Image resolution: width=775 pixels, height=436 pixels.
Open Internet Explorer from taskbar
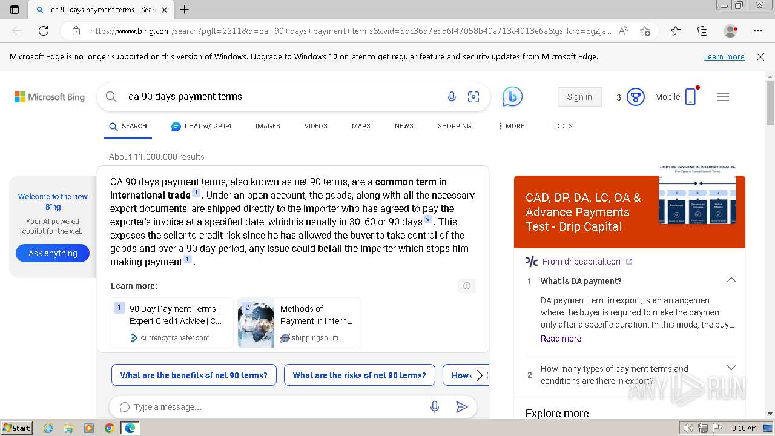tap(48, 428)
